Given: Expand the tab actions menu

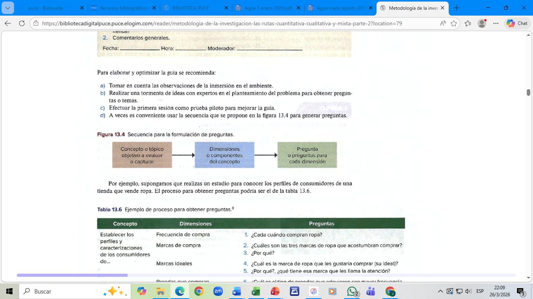Looking at the screenshot, I should (x=8, y=8).
